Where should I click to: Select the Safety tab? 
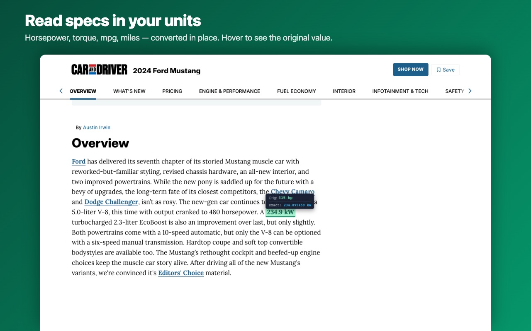click(455, 91)
